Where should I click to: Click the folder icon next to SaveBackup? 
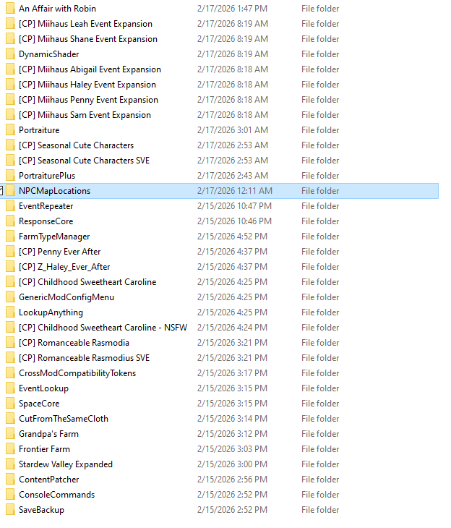click(x=10, y=510)
